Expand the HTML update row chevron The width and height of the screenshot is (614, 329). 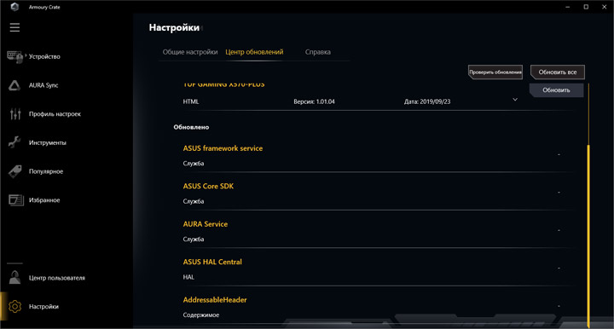click(515, 100)
